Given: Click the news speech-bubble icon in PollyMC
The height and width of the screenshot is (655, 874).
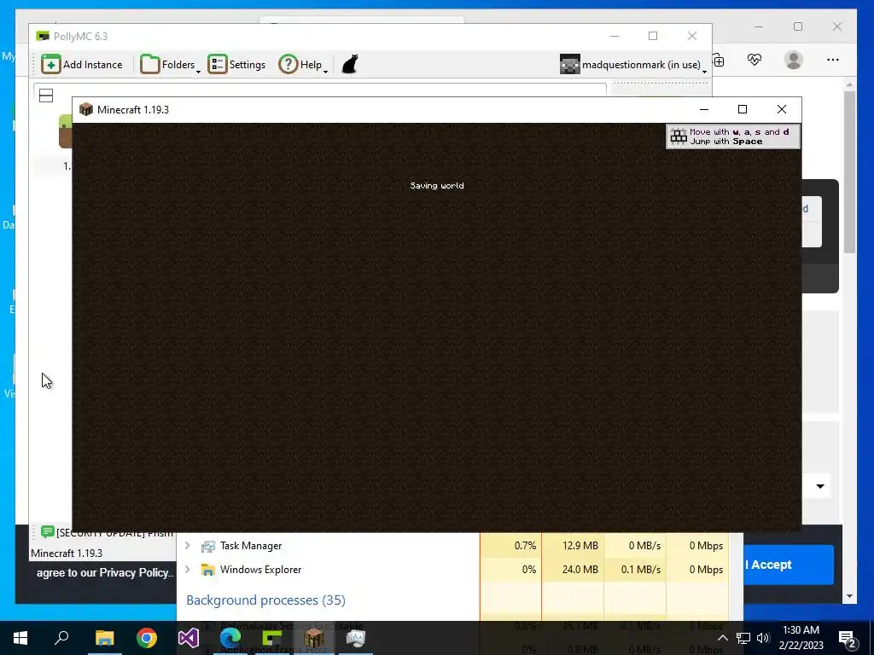Looking at the screenshot, I should [x=48, y=532].
